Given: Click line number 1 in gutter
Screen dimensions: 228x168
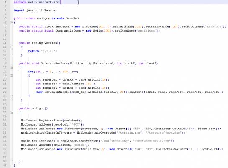Looking at the screenshot, I should 5,2.
